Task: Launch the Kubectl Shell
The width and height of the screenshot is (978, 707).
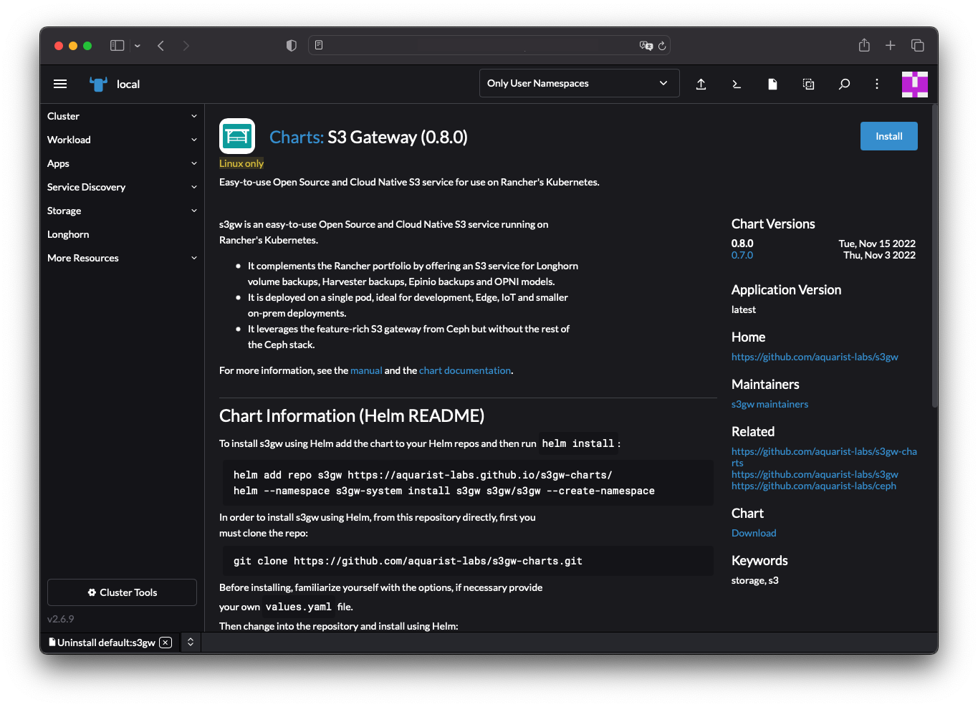Action: click(x=737, y=84)
